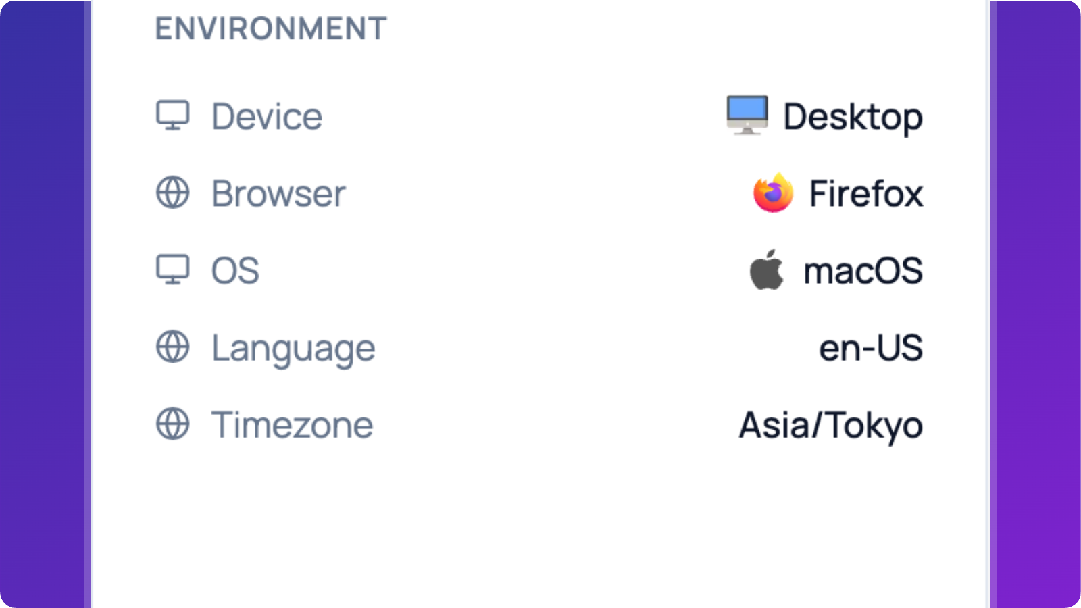Click the Firefox logo icon
The height and width of the screenshot is (608, 1081).
(x=773, y=193)
